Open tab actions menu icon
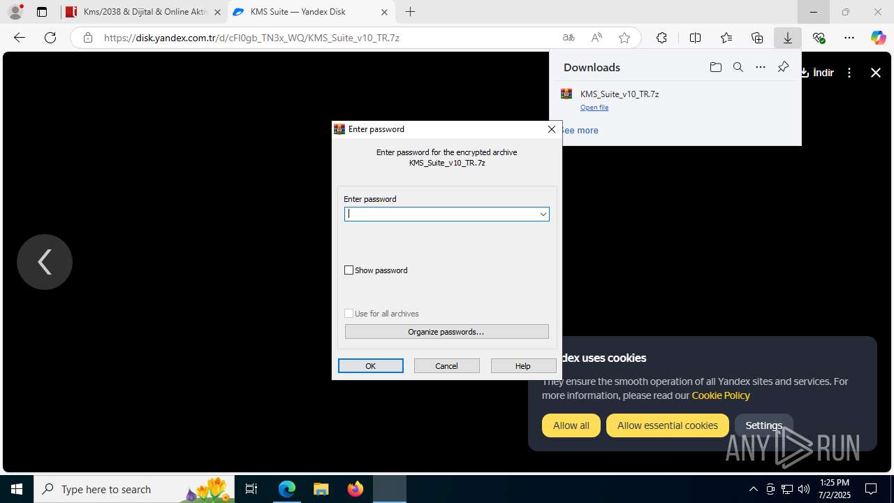894x503 pixels. pos(42,12)
